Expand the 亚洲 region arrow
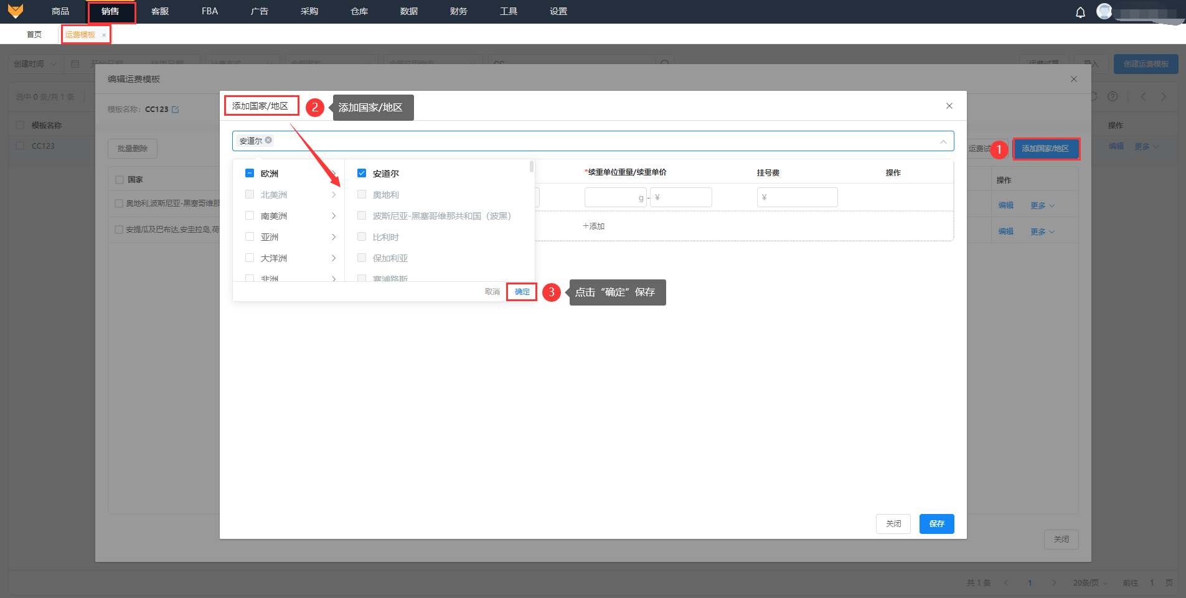 (x=334, y=237)
